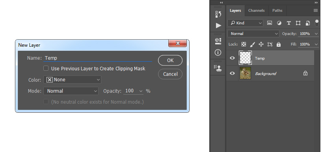Enable Use Previous Layer to Create Clipping Mask
Screen dimensions: 335x152
click(46, 68)
